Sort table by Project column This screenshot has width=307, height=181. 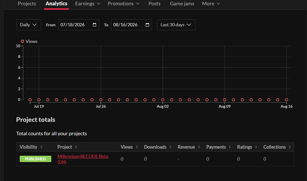(67, 147)
